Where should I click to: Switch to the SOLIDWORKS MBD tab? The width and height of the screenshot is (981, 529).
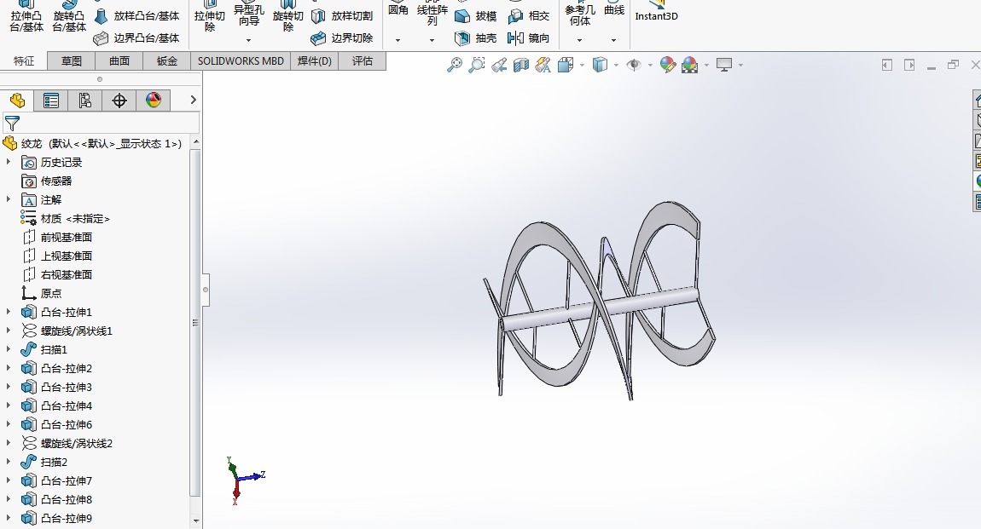click(x=241, y=61)
